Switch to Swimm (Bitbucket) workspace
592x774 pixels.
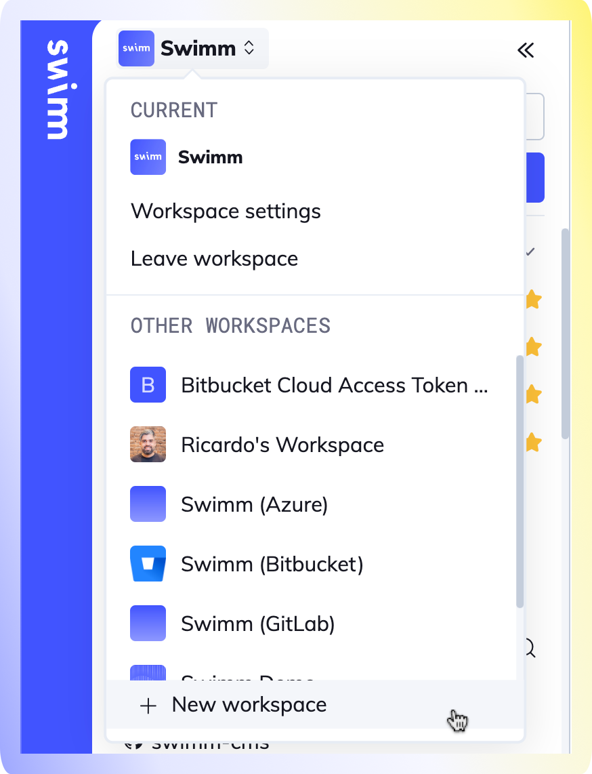pos(311,564)
